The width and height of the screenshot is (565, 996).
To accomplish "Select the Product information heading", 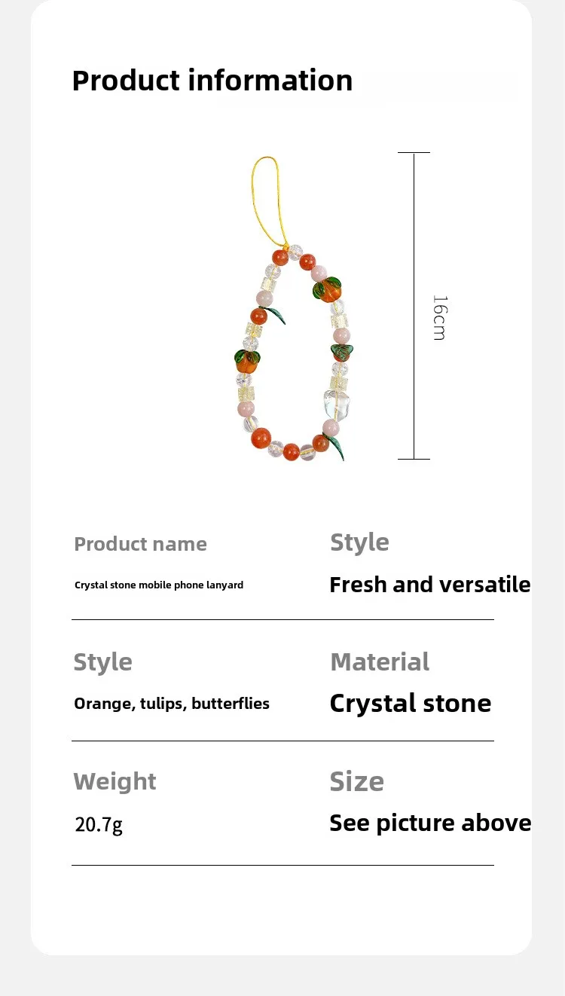I will pyautogui.click(x=212, y=81).
